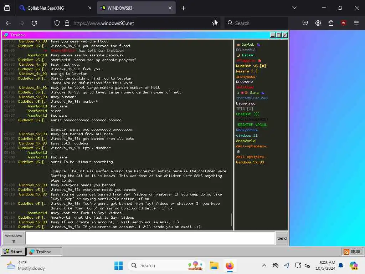Select user Ralsei in user list
The image size is (365, 274).
248,55
